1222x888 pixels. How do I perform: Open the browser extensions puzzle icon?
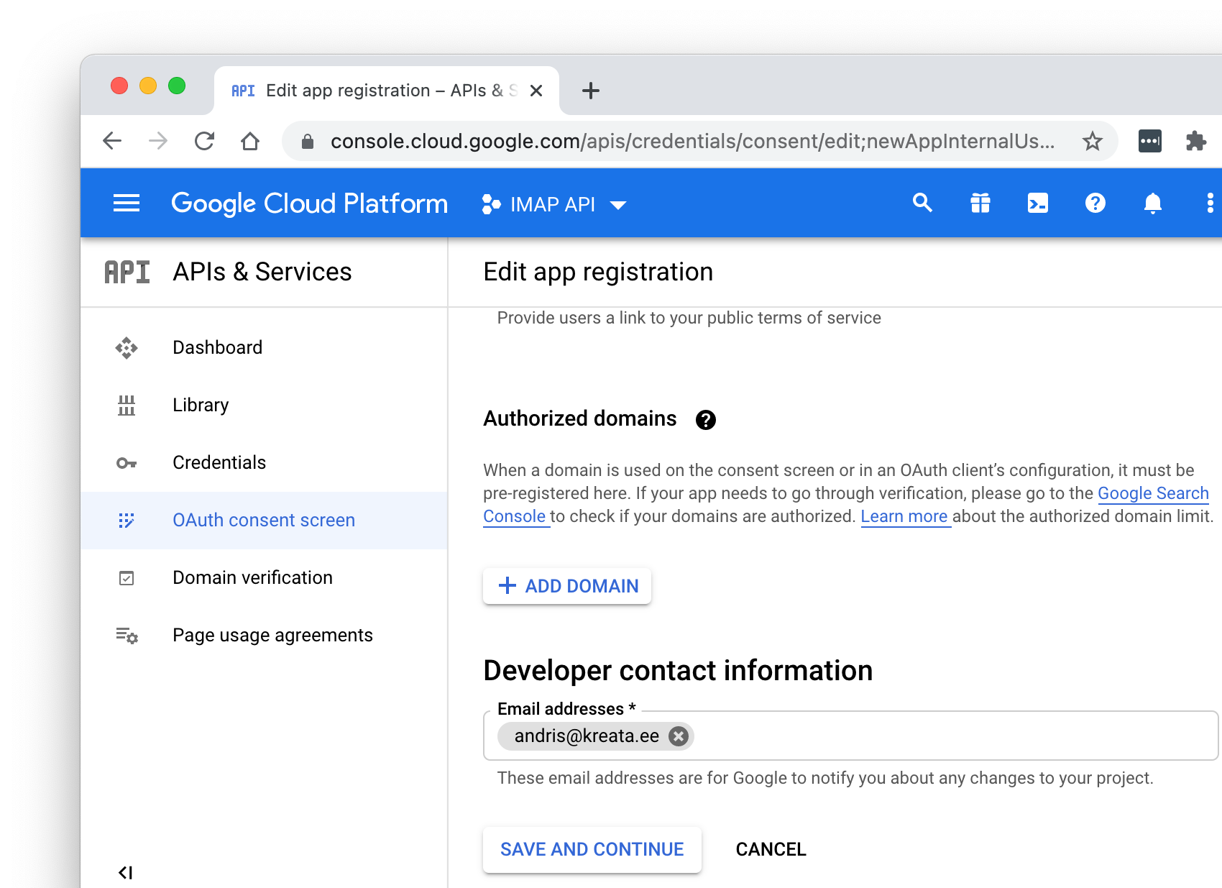click(x=1196, y=141)
